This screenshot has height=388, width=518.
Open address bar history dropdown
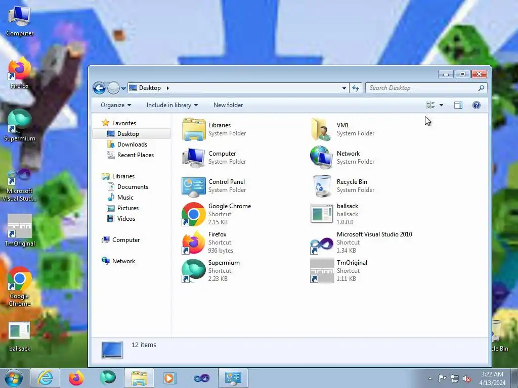pyautogui.click(x=344, y=88)
